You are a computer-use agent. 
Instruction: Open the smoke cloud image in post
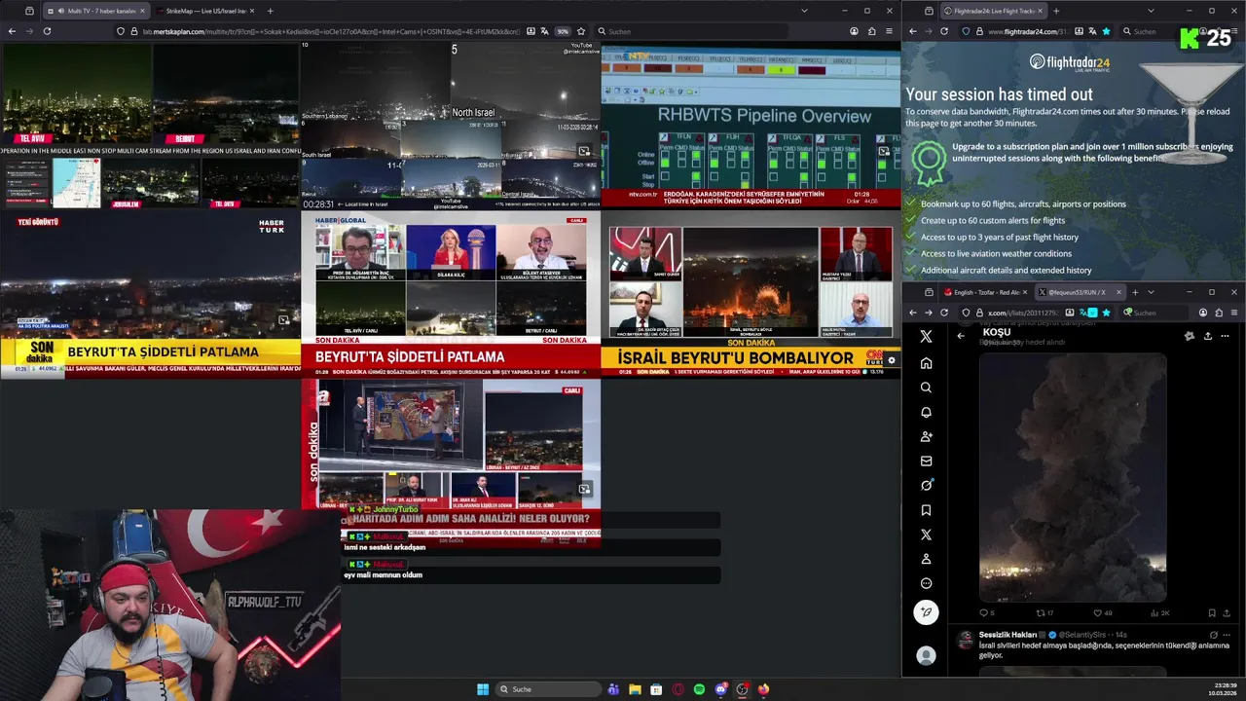click(x=1072, y=477)
